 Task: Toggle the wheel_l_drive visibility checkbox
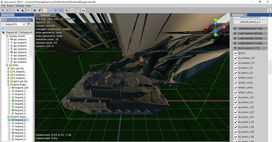tap(236, 93)
